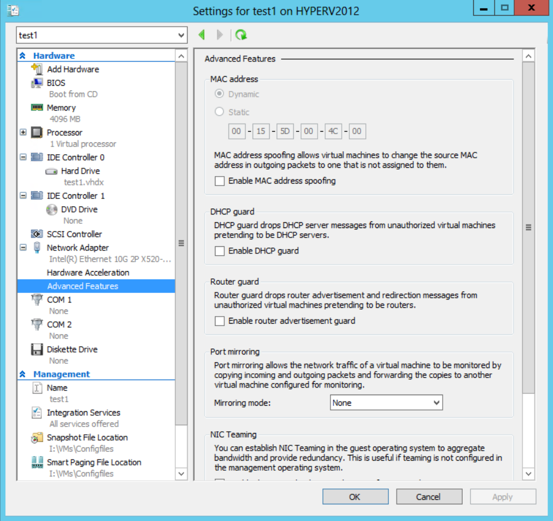Viewport: 553px width, 521px height.
Task: Click the green refresh icon in toolbar
Action: coord(241,35)
